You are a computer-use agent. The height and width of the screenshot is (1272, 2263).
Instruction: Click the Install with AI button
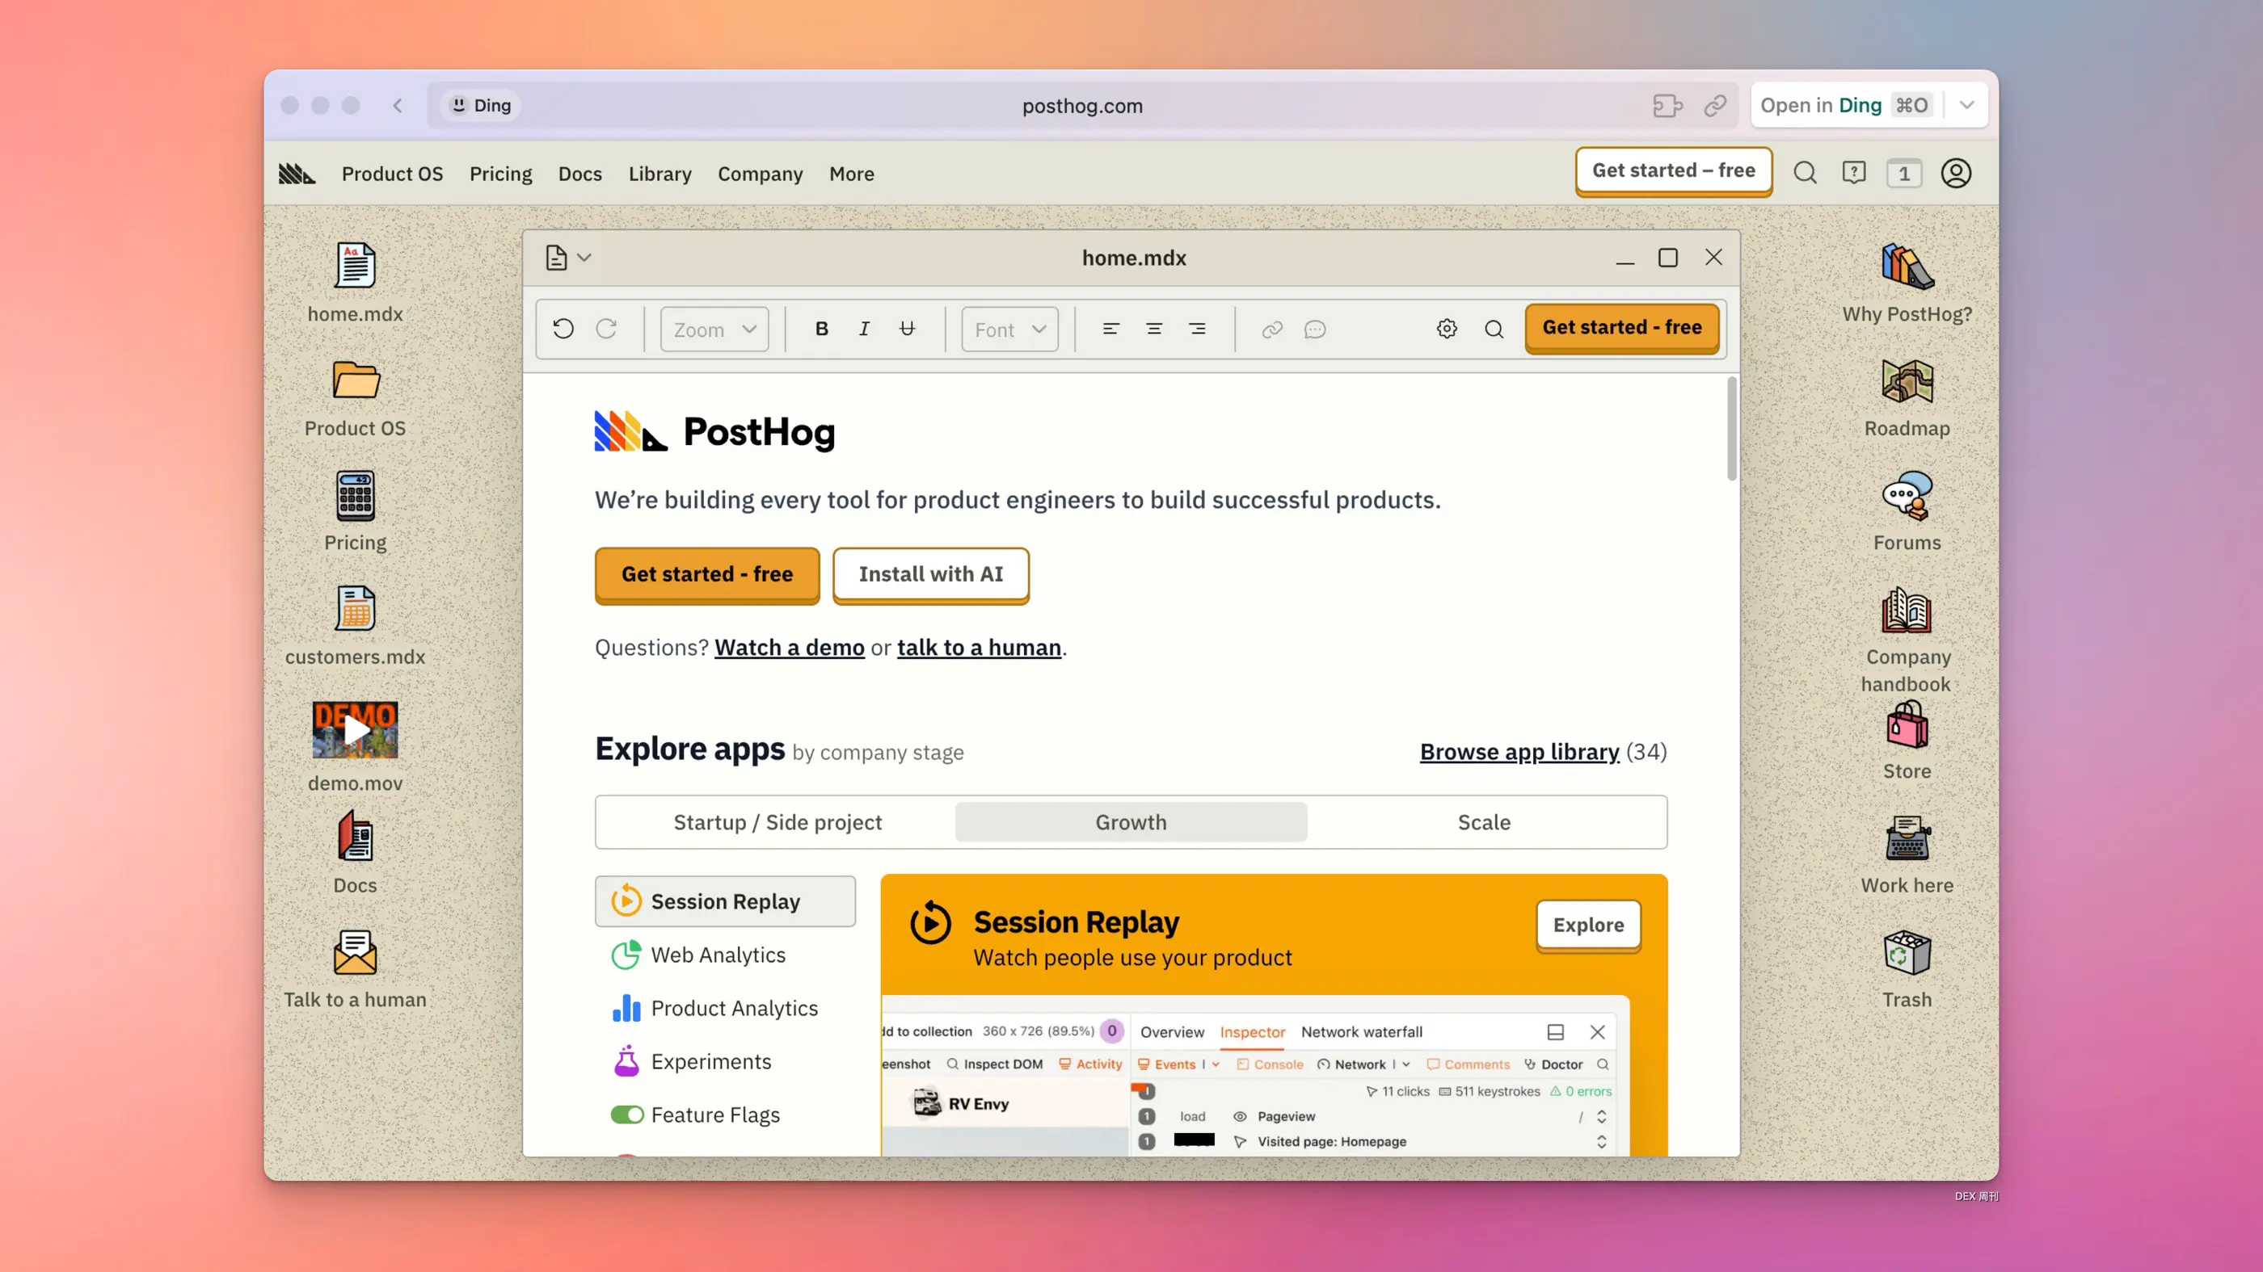pos(930,574)
